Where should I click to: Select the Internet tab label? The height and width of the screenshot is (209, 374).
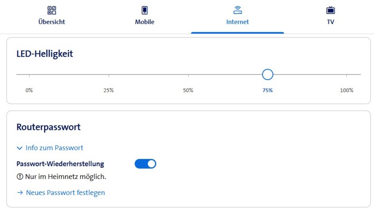237,22
